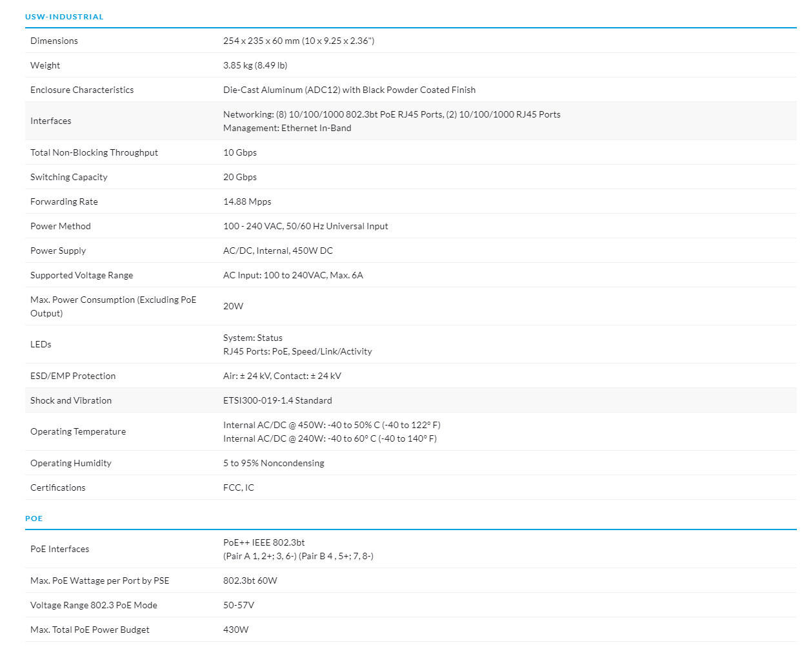Click the FCC, IC certifications value
Viewport: 802px width, 647px height.
tap(239, 488)
